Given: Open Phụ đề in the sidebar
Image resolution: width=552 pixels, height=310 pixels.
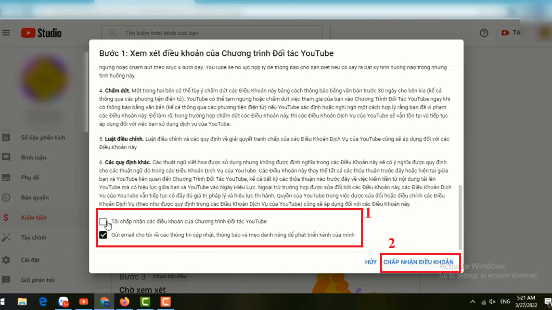Looking at the screenshot, I should pos(29,178).
